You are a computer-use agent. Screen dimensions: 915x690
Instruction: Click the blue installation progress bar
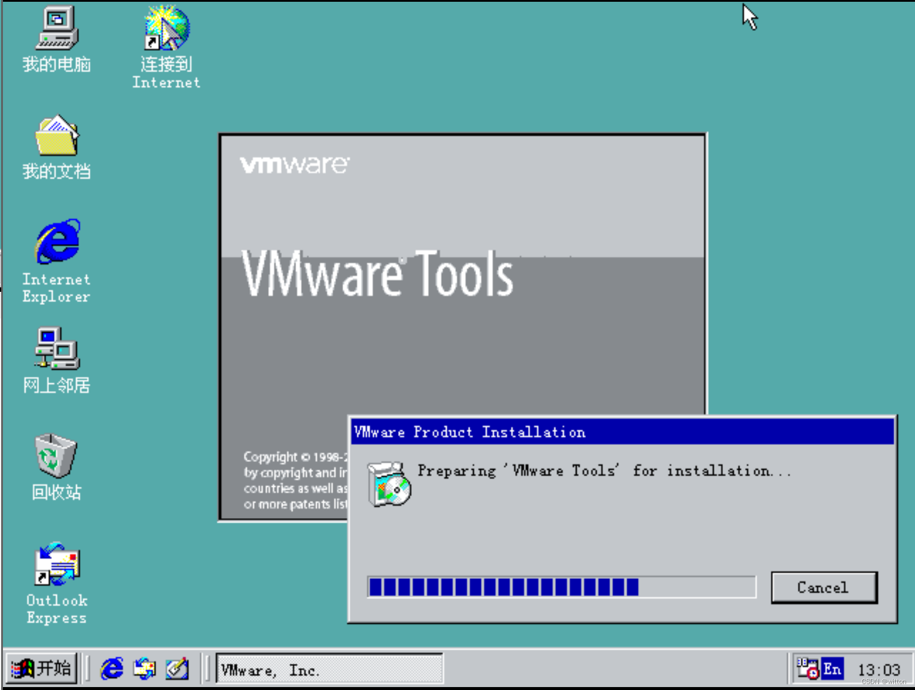561,587
